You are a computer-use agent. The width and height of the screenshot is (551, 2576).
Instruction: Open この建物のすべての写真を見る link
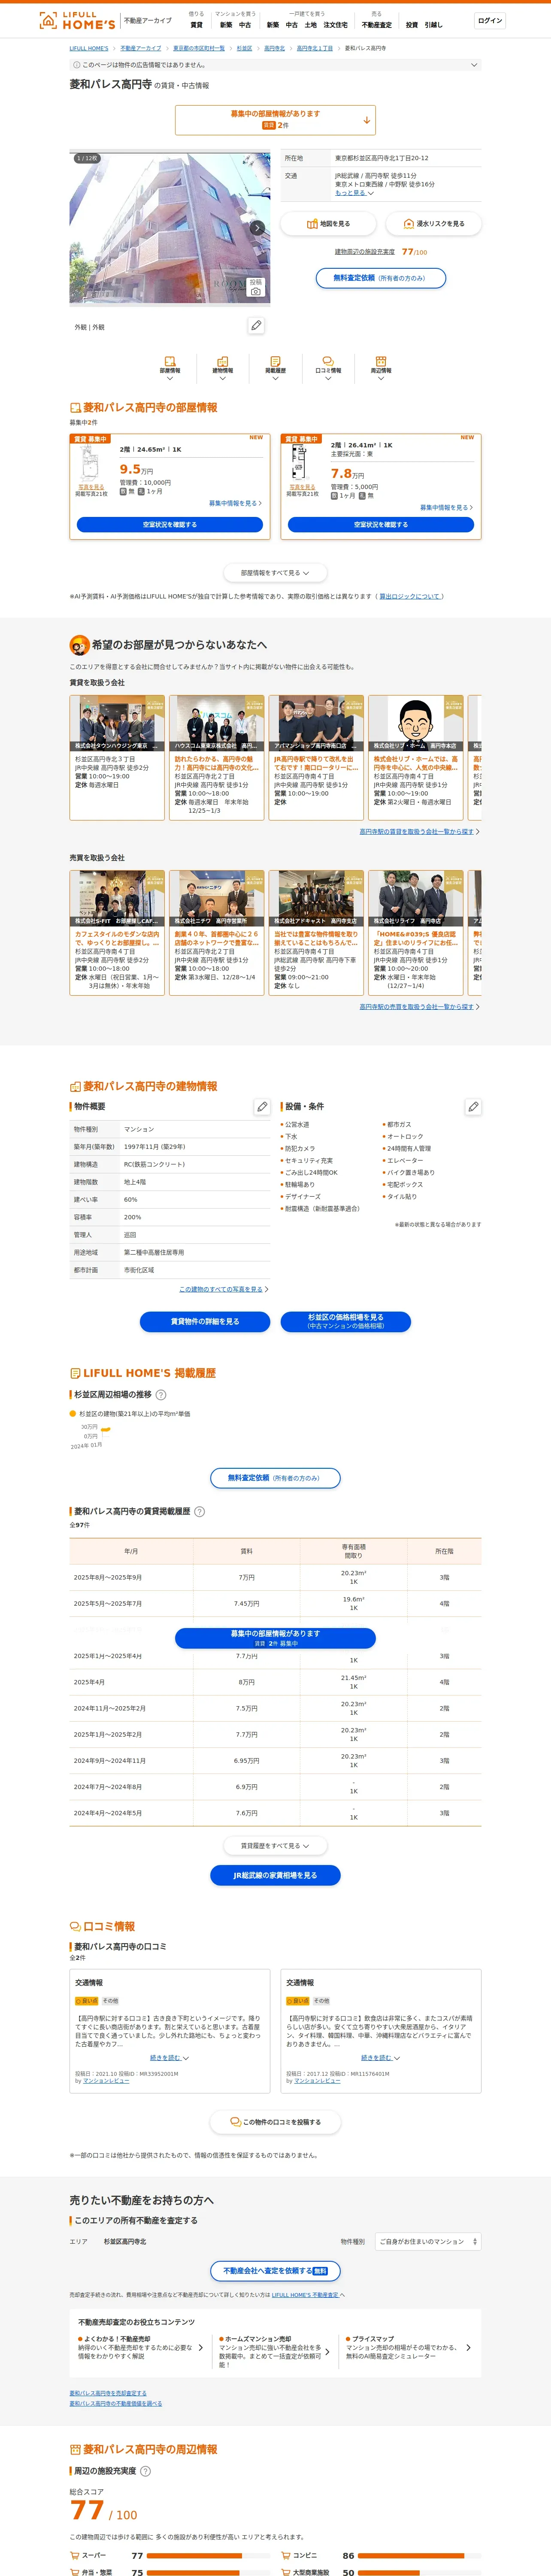coord(223,1289)
